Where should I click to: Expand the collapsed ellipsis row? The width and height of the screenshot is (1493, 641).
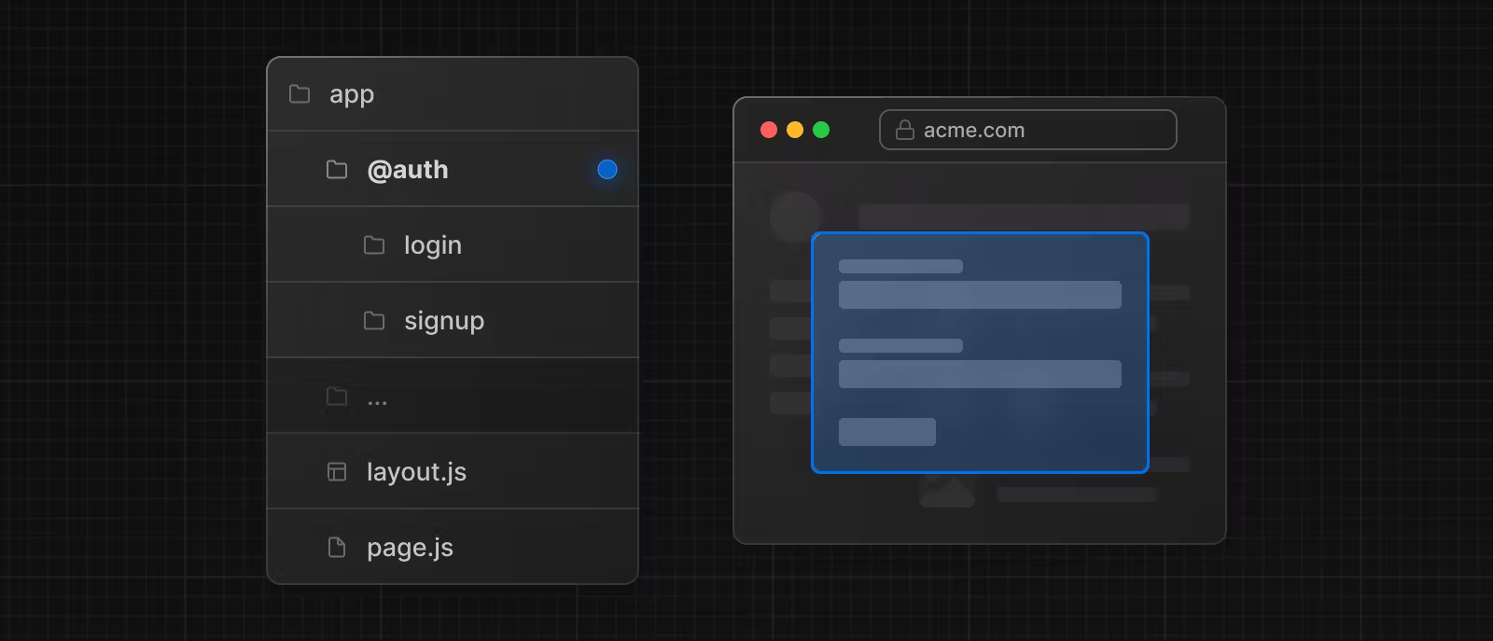click(377, 401)
